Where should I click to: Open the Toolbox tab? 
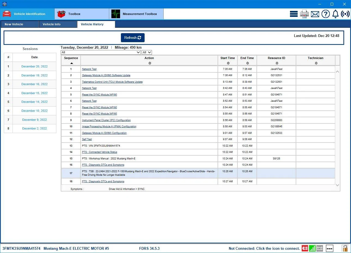point(82,14)
